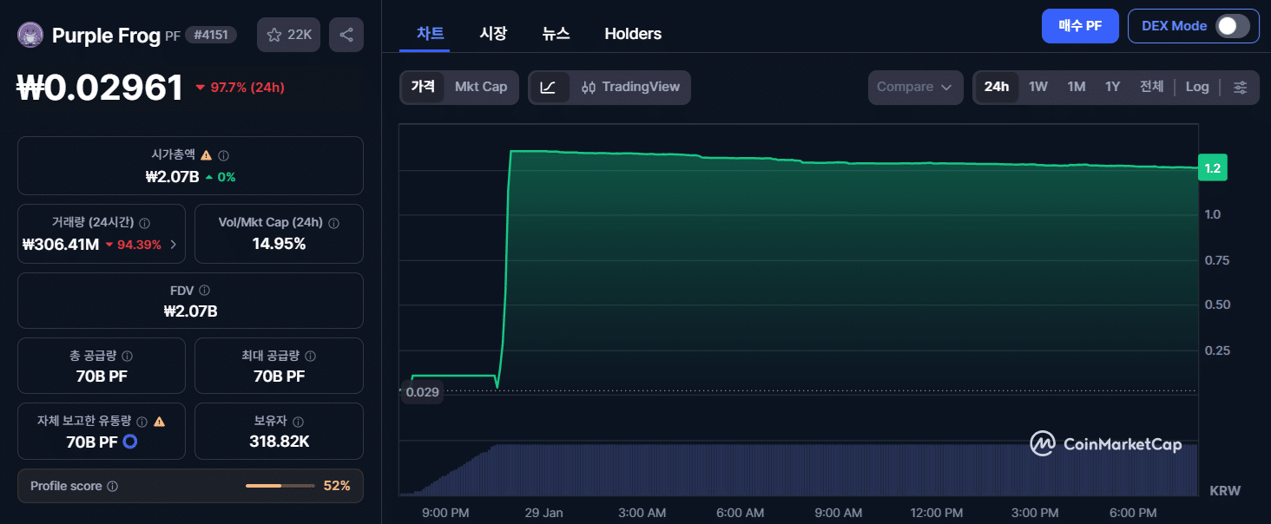This screenshot has width=1271, height=524.
Task: Click the KRW currency label on chart
Action: 1225,491
